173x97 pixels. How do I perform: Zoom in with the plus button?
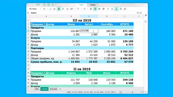click(x=138, y=92)
